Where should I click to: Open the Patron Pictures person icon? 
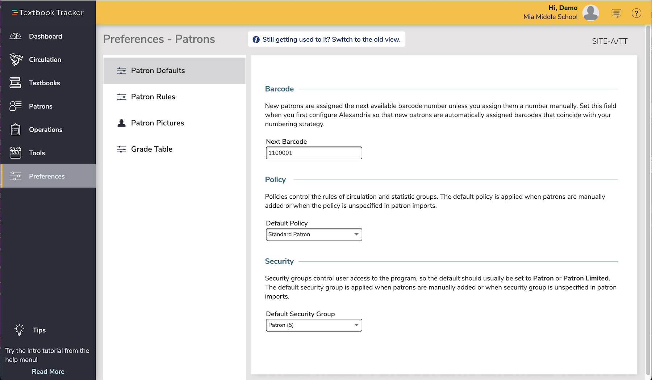click(122, 123)
